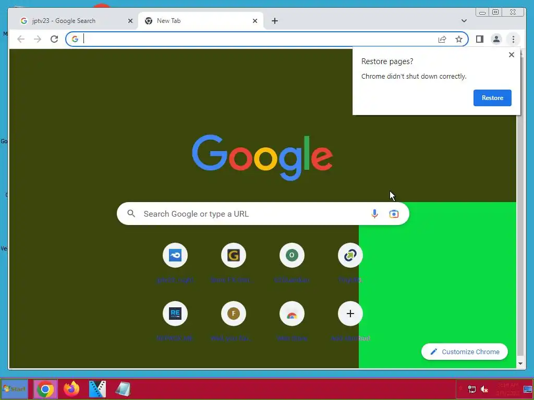Search by image with Google Lens
Screen dimensions: 534x400
394,214
